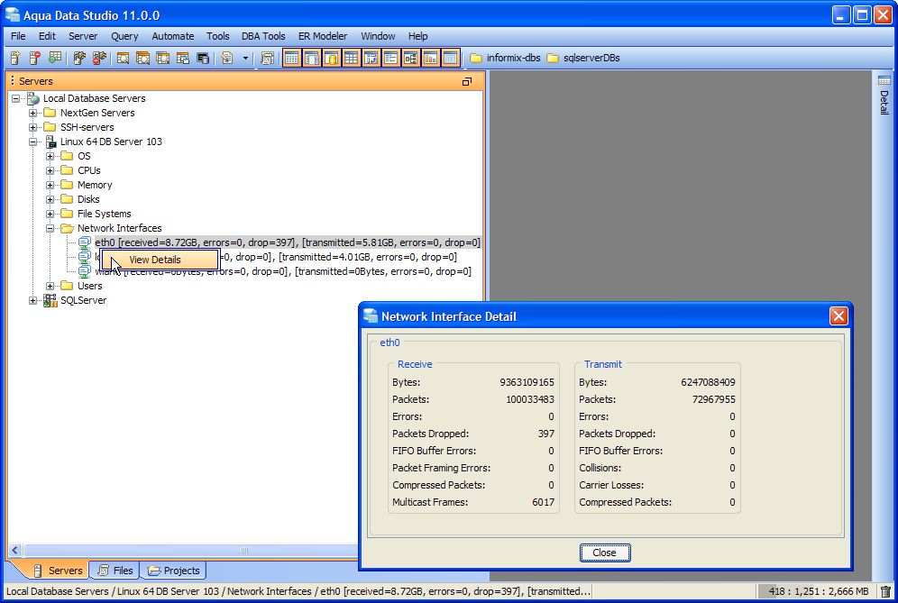Expand the SQLServer node
Image resolution: width=898 pixels, height=603 pixels.
(x=33, y=300)
